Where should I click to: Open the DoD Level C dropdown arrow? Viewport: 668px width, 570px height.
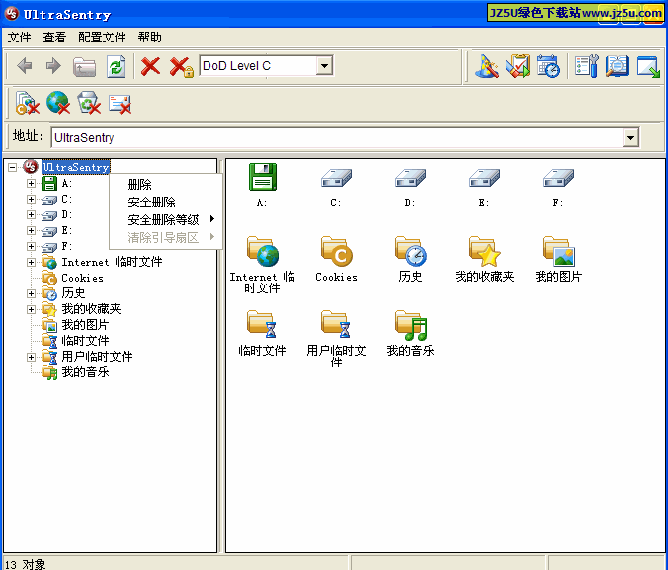(324, 66)
